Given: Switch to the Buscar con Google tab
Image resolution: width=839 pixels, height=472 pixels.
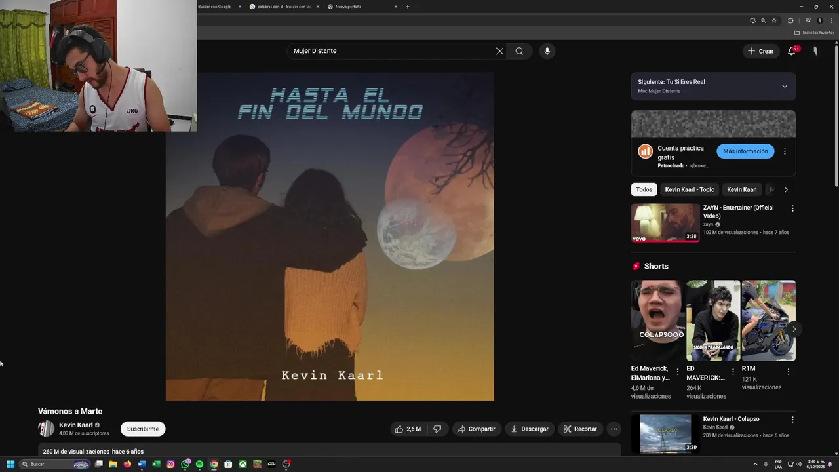Looking at the screenshot, I should 216,7.
